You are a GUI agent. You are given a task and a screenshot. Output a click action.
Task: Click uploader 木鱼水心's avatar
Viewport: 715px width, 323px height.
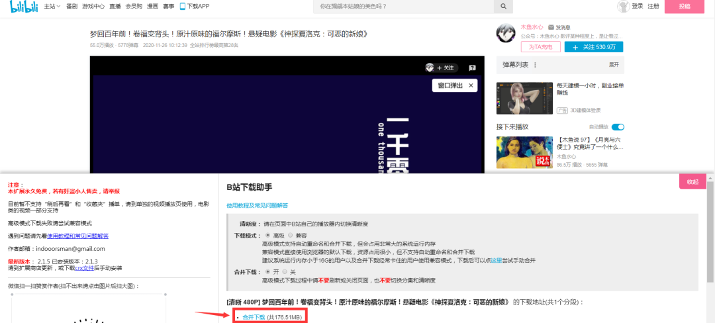(506, 34)
